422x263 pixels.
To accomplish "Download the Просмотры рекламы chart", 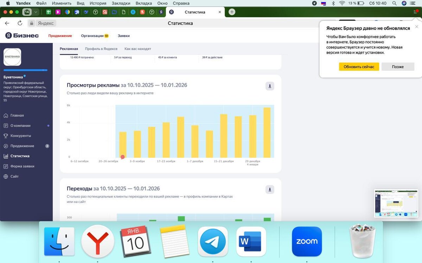I will 270,86.
